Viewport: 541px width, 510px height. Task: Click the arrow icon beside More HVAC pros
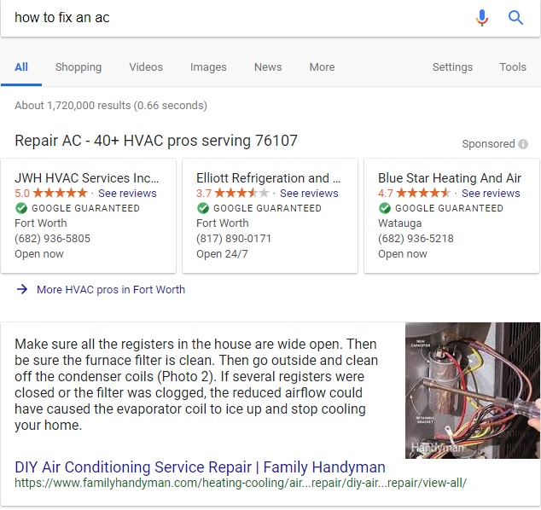(x=22, y=289)
